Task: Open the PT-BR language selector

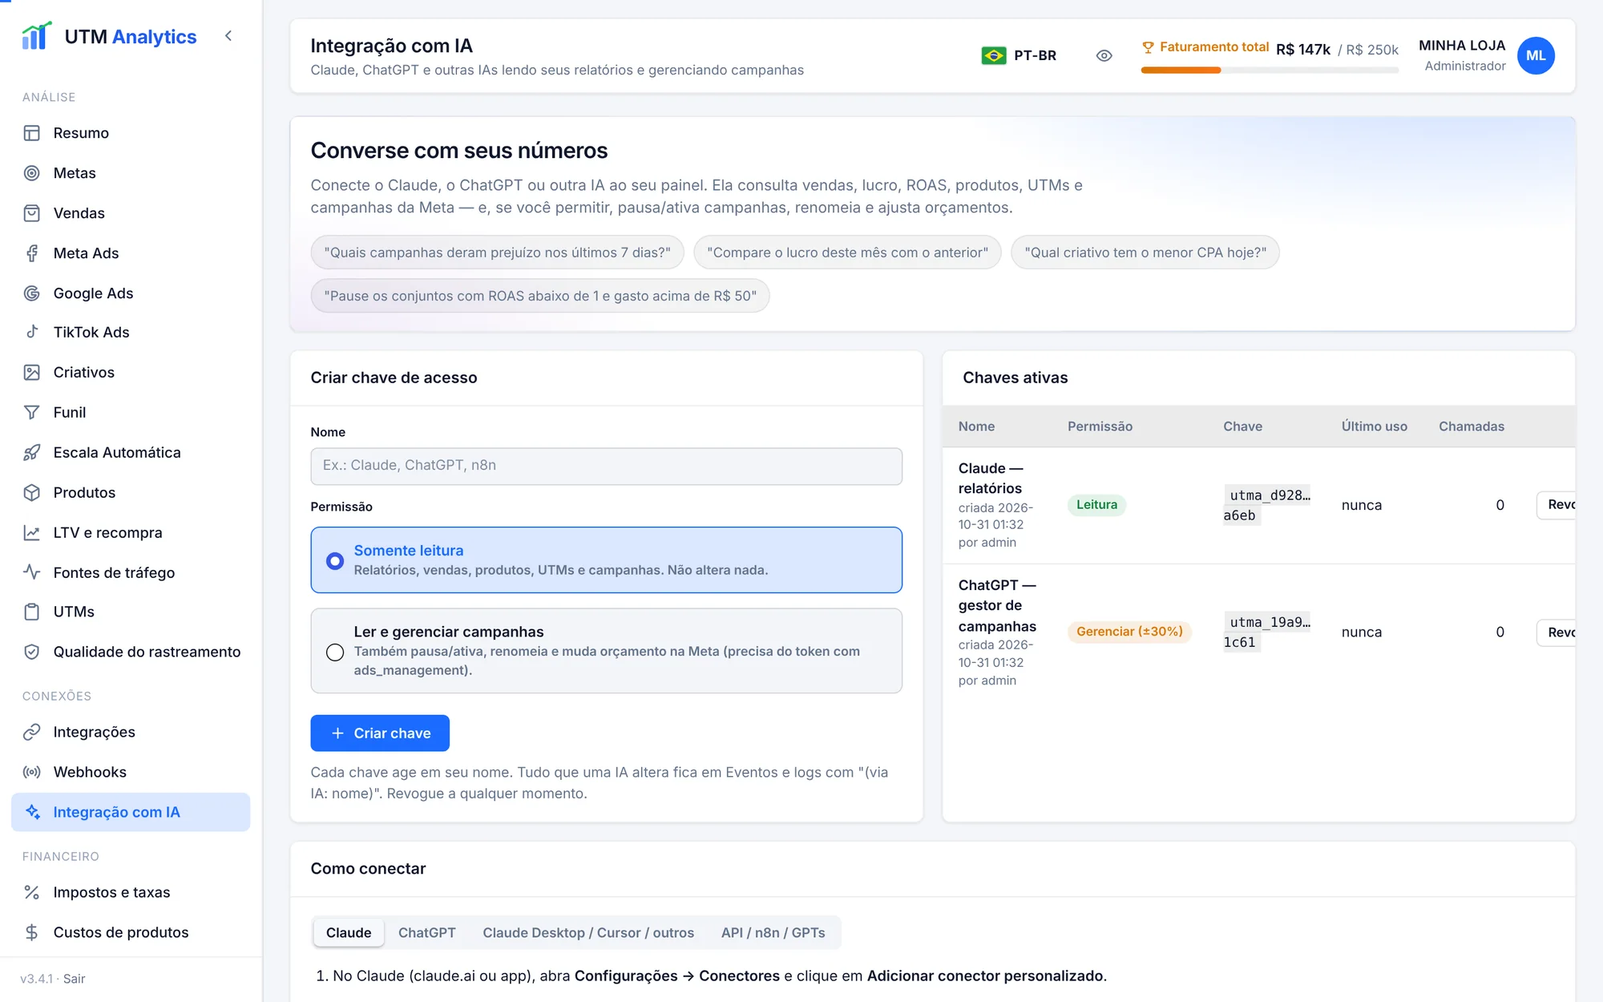Action: point(1019,55)
